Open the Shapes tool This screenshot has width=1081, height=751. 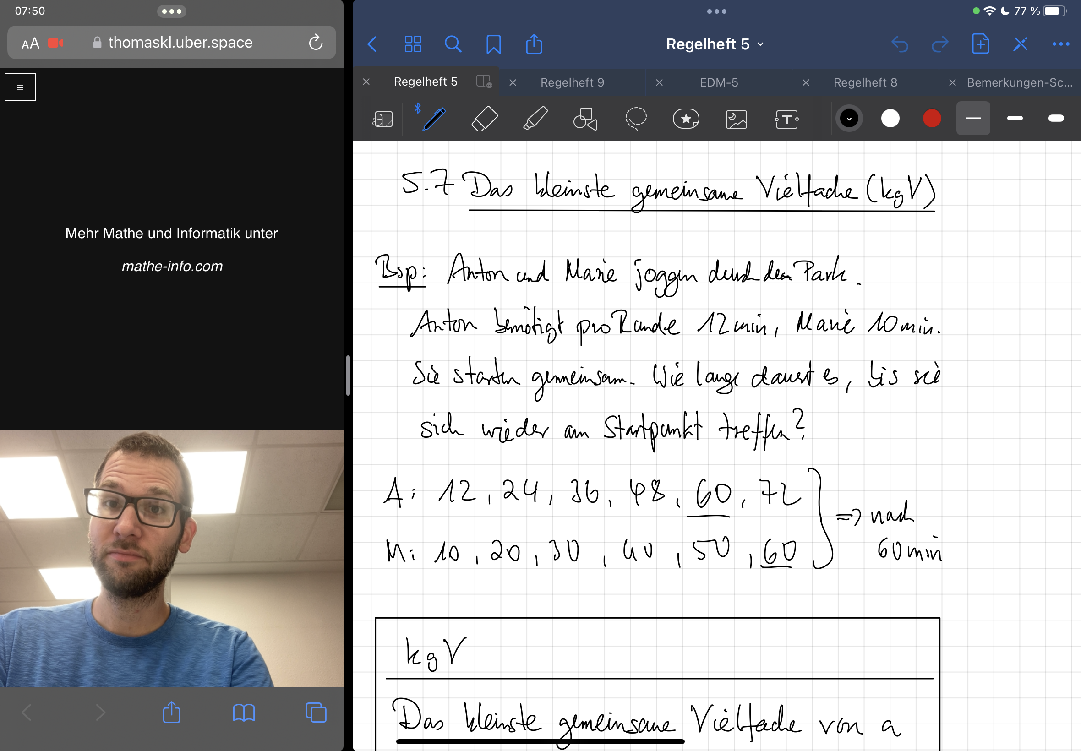click(586, 119)
